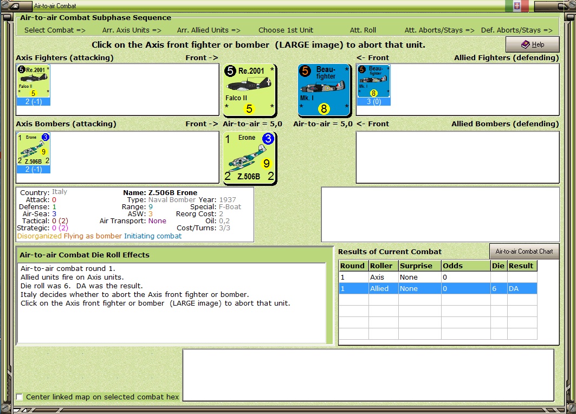This screenshot has width=576, height=414.
Task: Click the Initiating combat status text
Action: (x=153, y=236)
